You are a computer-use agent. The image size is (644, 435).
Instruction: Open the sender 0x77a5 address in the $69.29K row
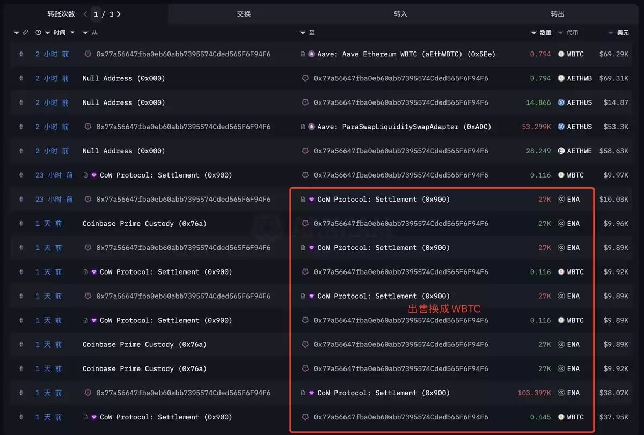click(184, 54)
